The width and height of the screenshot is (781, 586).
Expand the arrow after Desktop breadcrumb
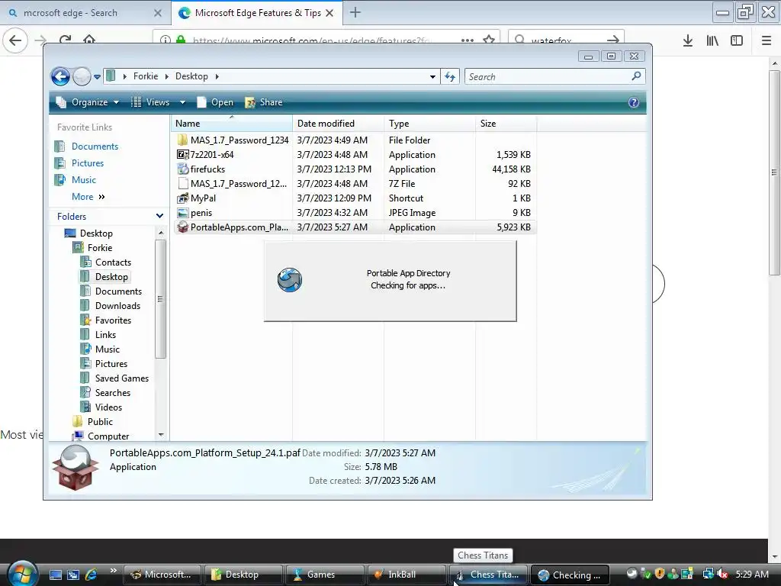[217, 76]
